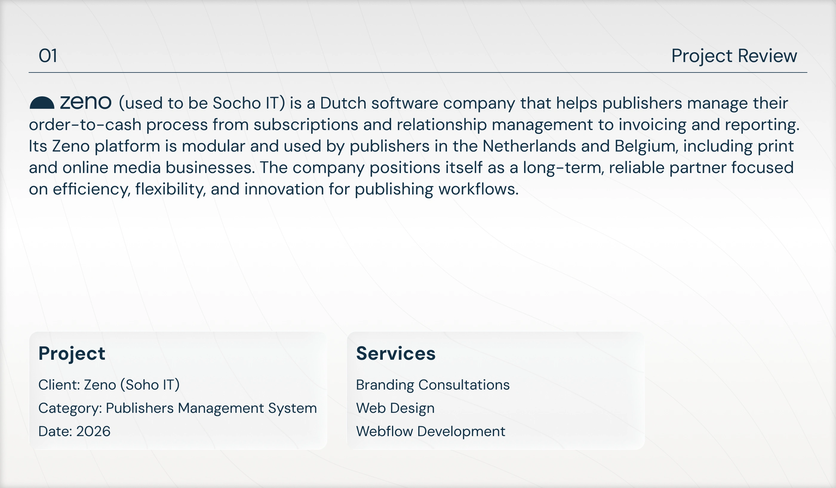Click the Zeno semicircle logo icon
This screenshot has height=488, width=836.
[42, 103]
